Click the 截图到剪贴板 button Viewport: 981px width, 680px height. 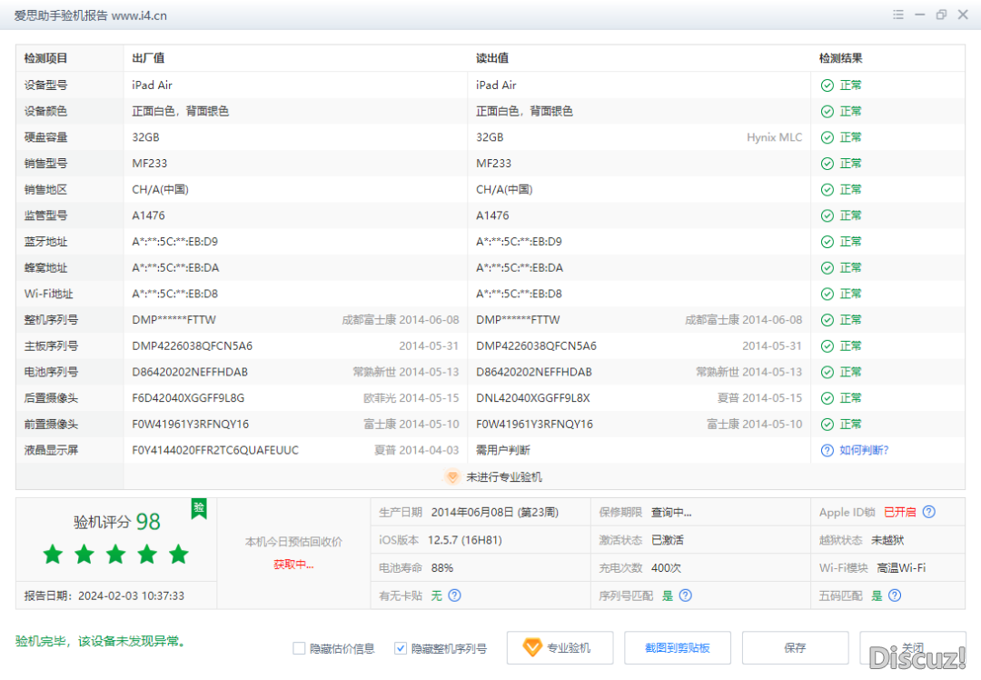click(x=678, y=647)
